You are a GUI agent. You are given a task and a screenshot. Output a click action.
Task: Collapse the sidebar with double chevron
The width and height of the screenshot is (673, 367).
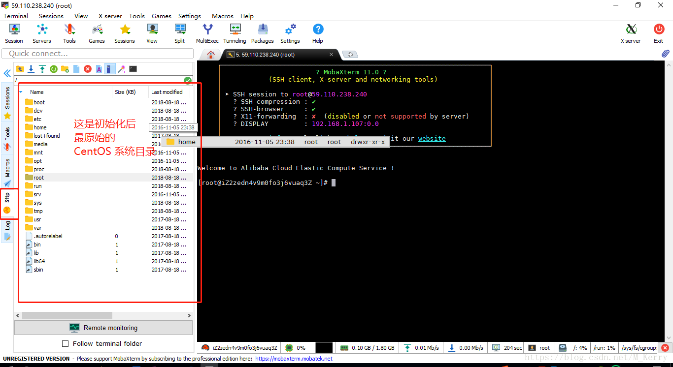point(7,73)
